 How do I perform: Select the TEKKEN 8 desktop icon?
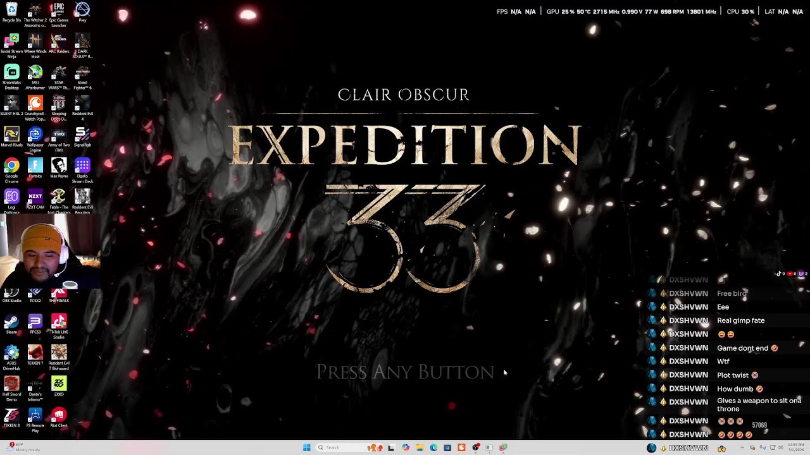click(11, 418)
